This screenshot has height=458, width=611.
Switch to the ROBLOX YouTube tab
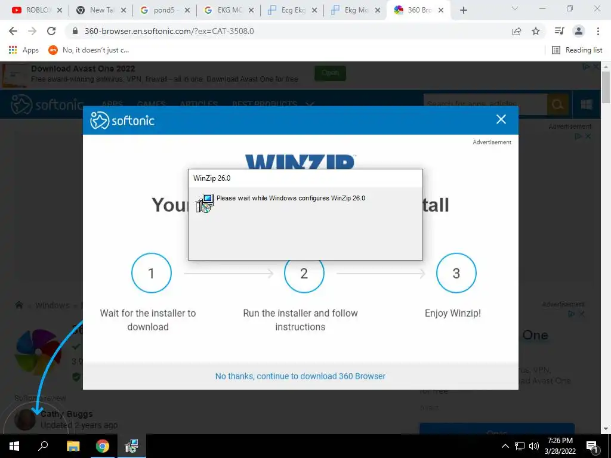click(x=31, y=10)
